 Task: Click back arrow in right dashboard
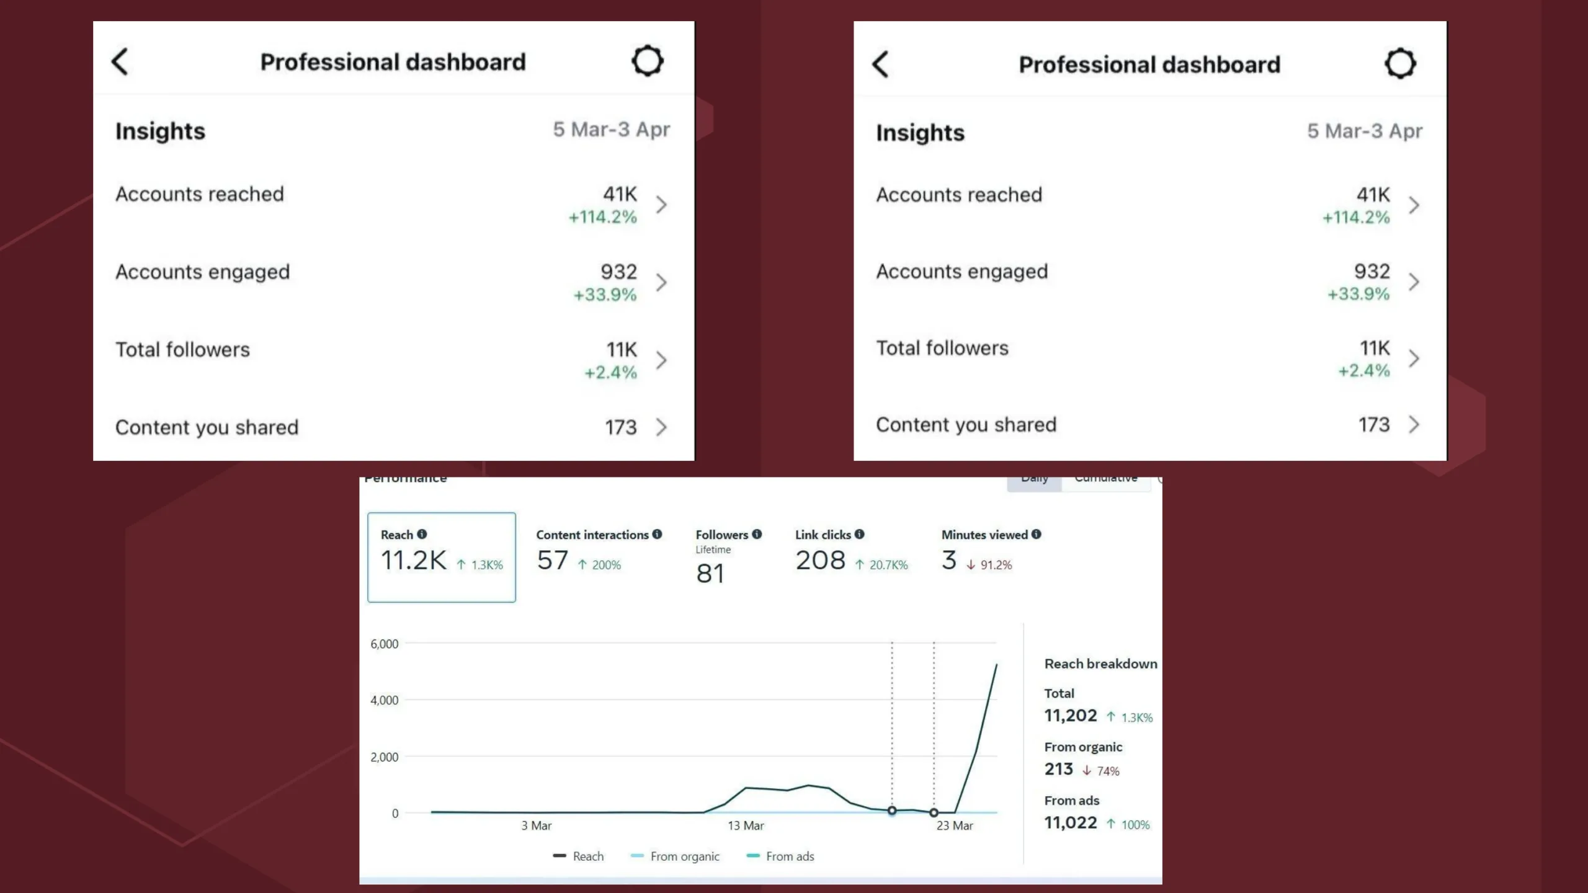click(x=880, y=64)
